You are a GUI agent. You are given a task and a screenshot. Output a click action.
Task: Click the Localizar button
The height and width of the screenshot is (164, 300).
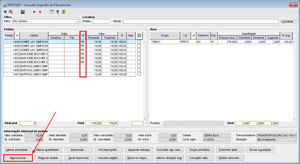point(288,21)
